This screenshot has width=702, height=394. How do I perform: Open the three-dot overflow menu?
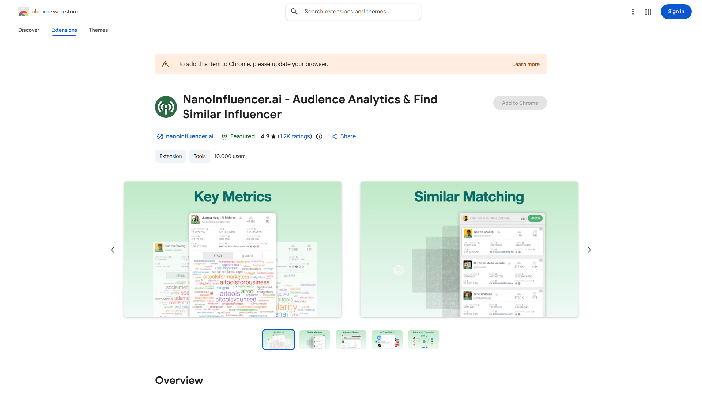[633, 12]
